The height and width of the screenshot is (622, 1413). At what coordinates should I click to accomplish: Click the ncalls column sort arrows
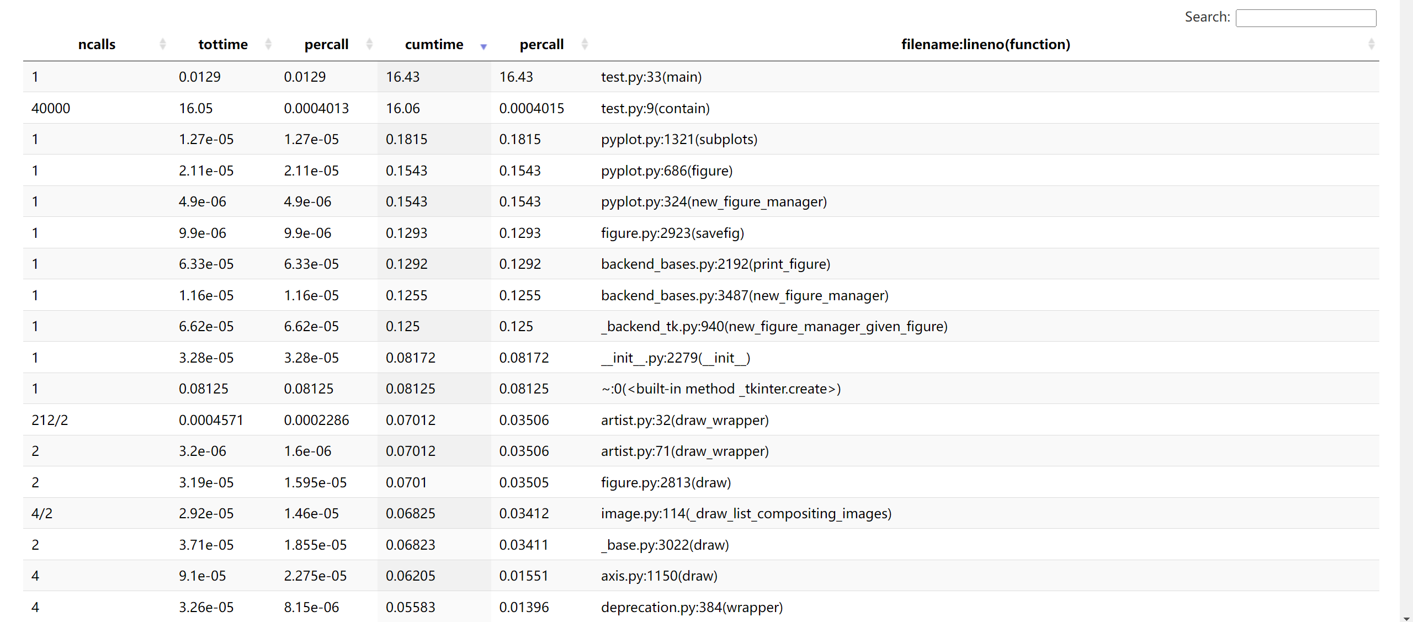tap(162, 44)
